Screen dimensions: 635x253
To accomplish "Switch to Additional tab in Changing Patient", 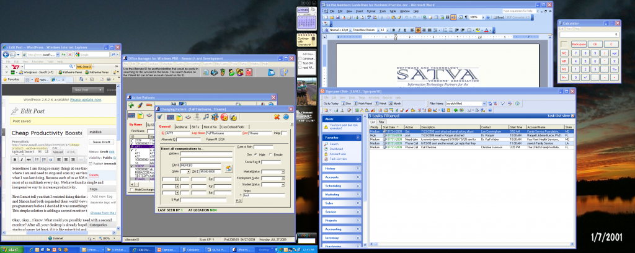I will click(x=182, y=126).
